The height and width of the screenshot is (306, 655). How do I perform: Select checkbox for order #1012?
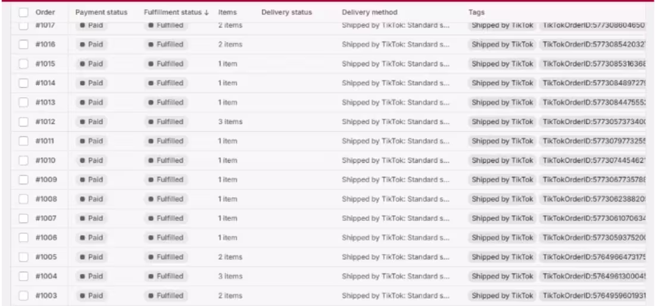[23, 122]
